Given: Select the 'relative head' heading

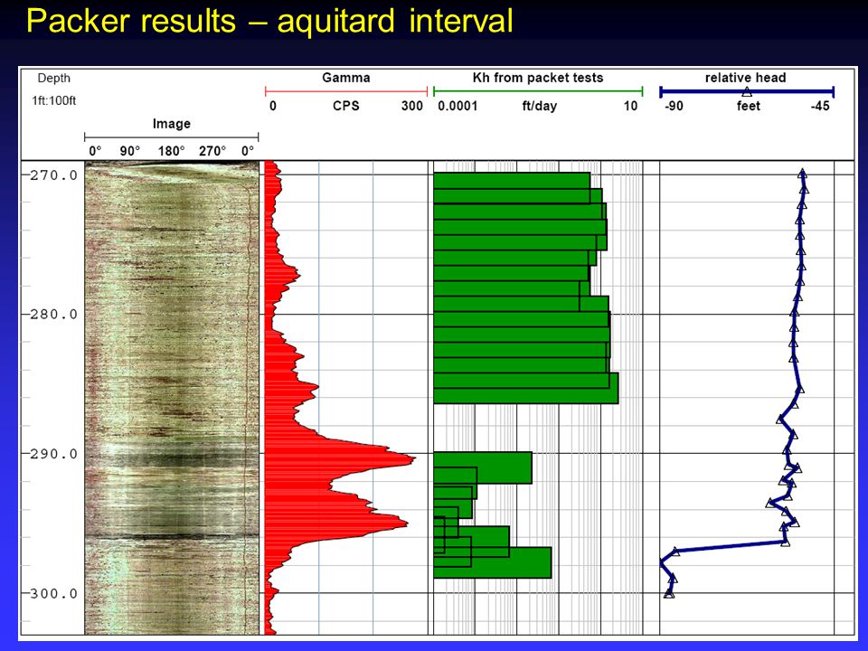Looking at the screenshot, I should [x=745, y=78].
